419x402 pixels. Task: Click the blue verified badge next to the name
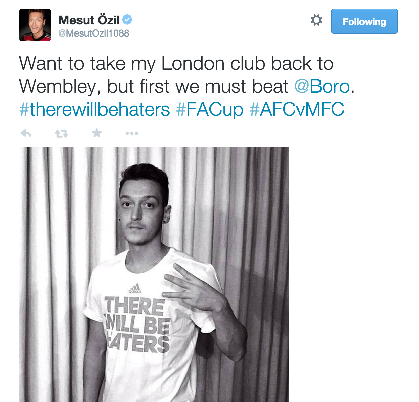pyautogui.click(x=127, y=20)
